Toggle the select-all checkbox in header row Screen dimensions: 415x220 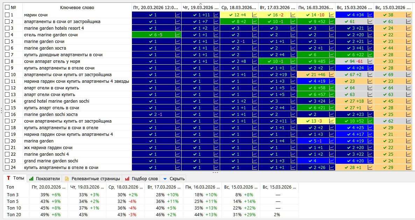[x=7, y=7]
